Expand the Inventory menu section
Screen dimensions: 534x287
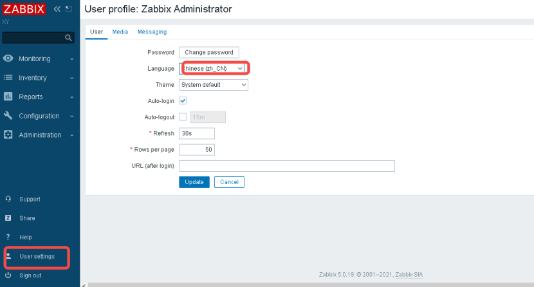click(x=39, y=78)
